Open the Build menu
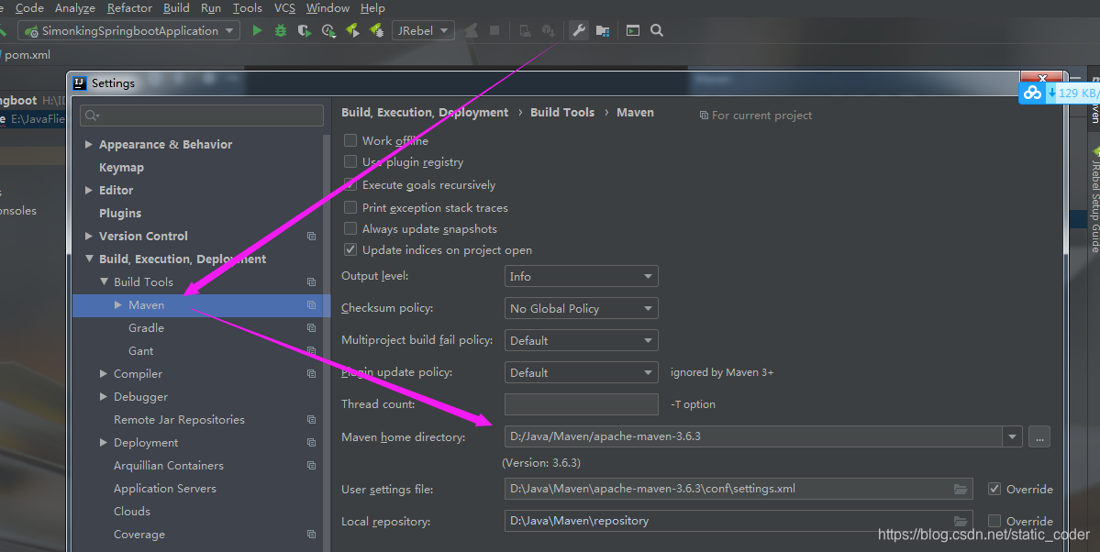 [x=176, y=8]
